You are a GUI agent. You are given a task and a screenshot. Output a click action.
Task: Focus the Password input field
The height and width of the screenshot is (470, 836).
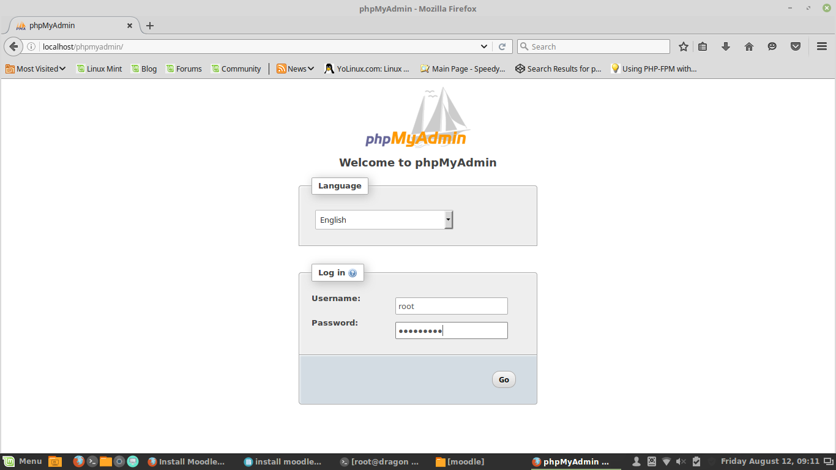point(452,330)
